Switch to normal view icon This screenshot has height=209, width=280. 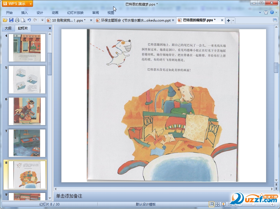tap(212, 204)
